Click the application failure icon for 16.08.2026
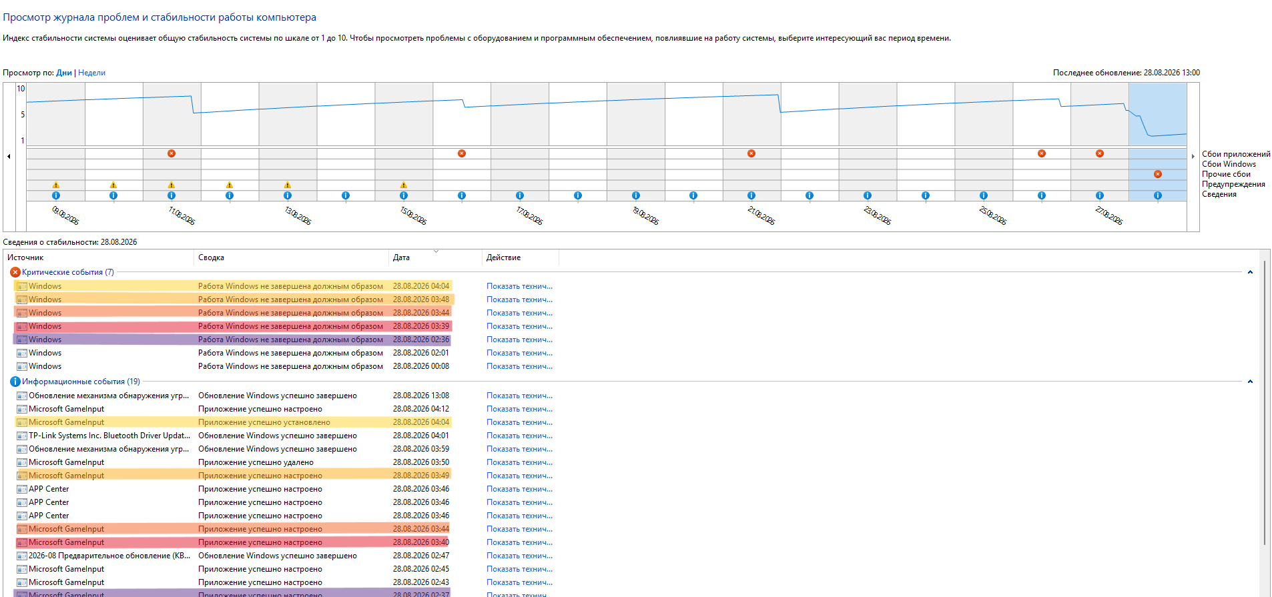This screenshot has height=597, width=1272. tap(462, 153)
